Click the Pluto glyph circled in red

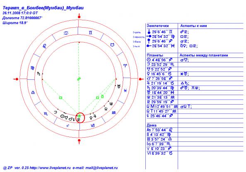tap(79, 120)
